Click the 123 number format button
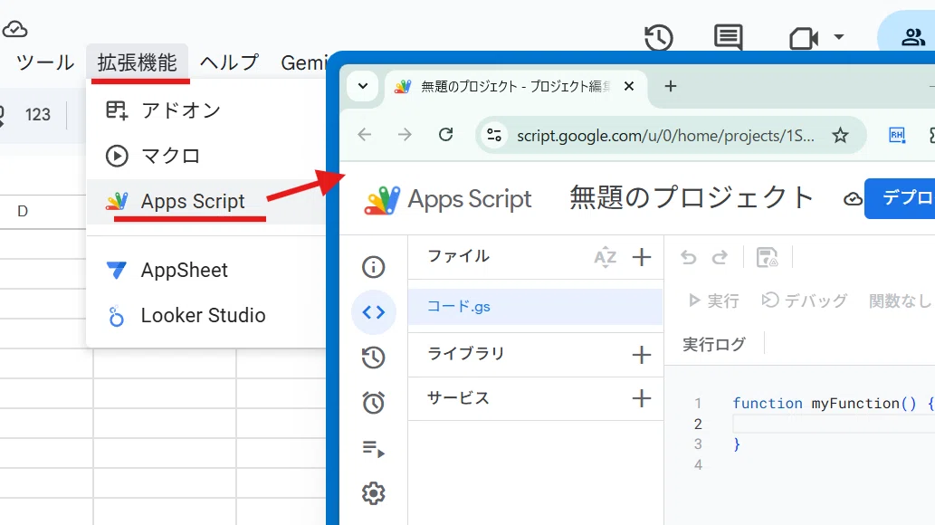The image size is (935, 525). click(x=38, y=115)
